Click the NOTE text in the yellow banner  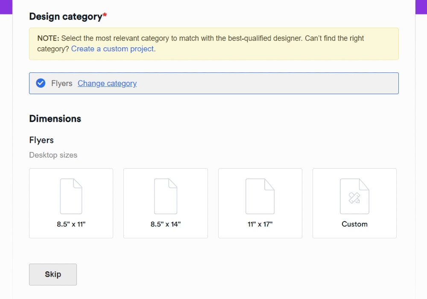point(48,38)
